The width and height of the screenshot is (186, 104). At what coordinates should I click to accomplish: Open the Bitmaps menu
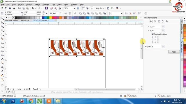click(x=46, y=5)
